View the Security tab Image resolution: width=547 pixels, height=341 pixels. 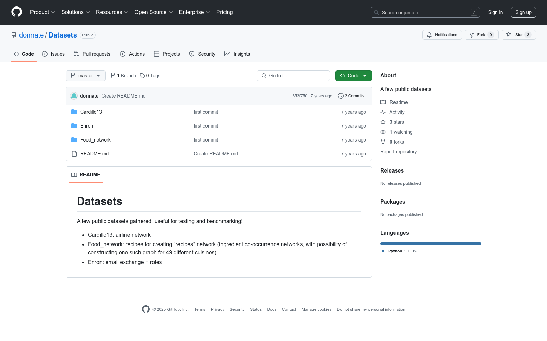pos(202,54)
